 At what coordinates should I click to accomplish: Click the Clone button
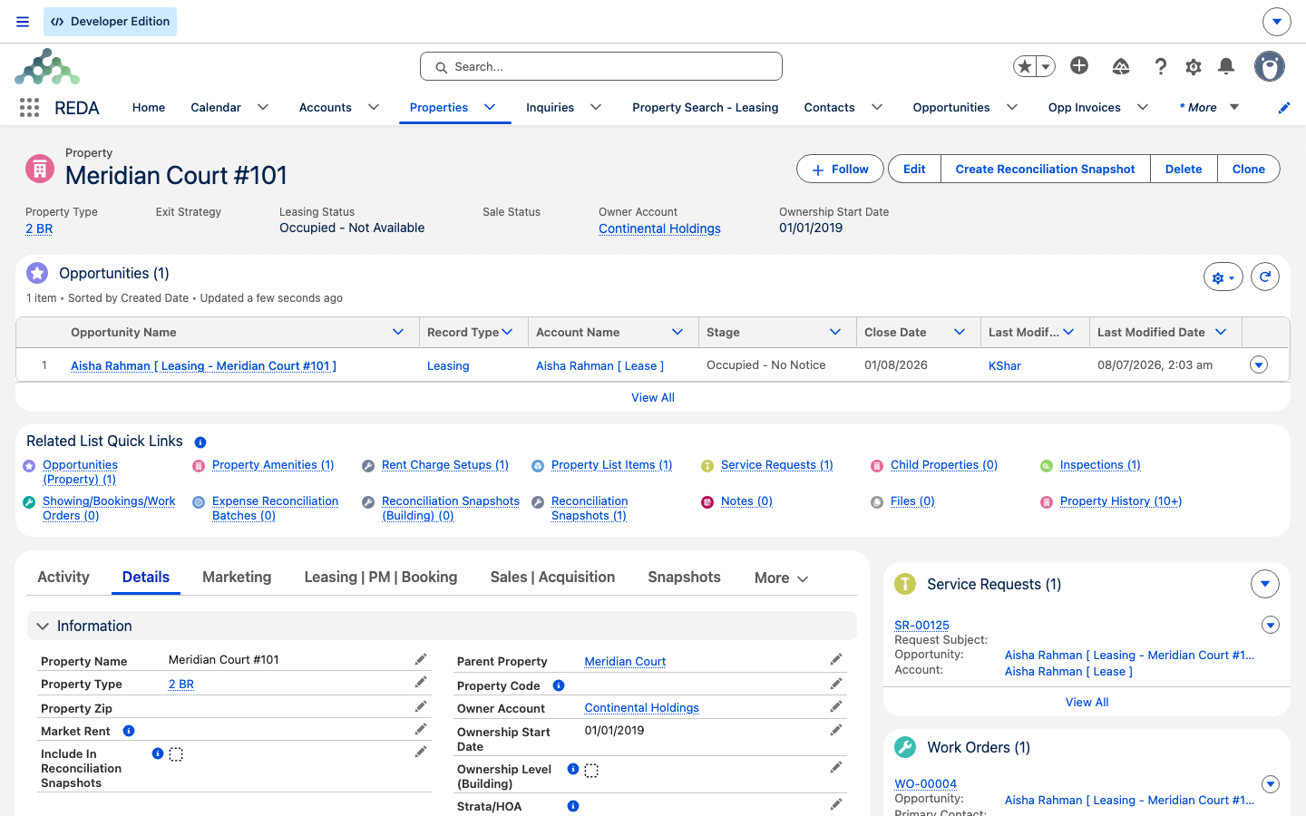(x=1248, y=170)
